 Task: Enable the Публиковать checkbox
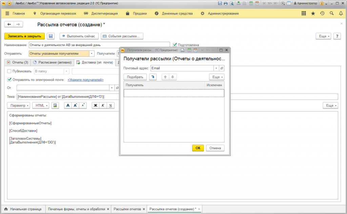[x=9, y=71]
